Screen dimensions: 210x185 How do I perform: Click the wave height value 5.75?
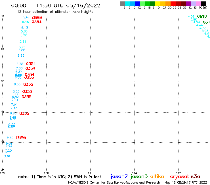point(22,47)
